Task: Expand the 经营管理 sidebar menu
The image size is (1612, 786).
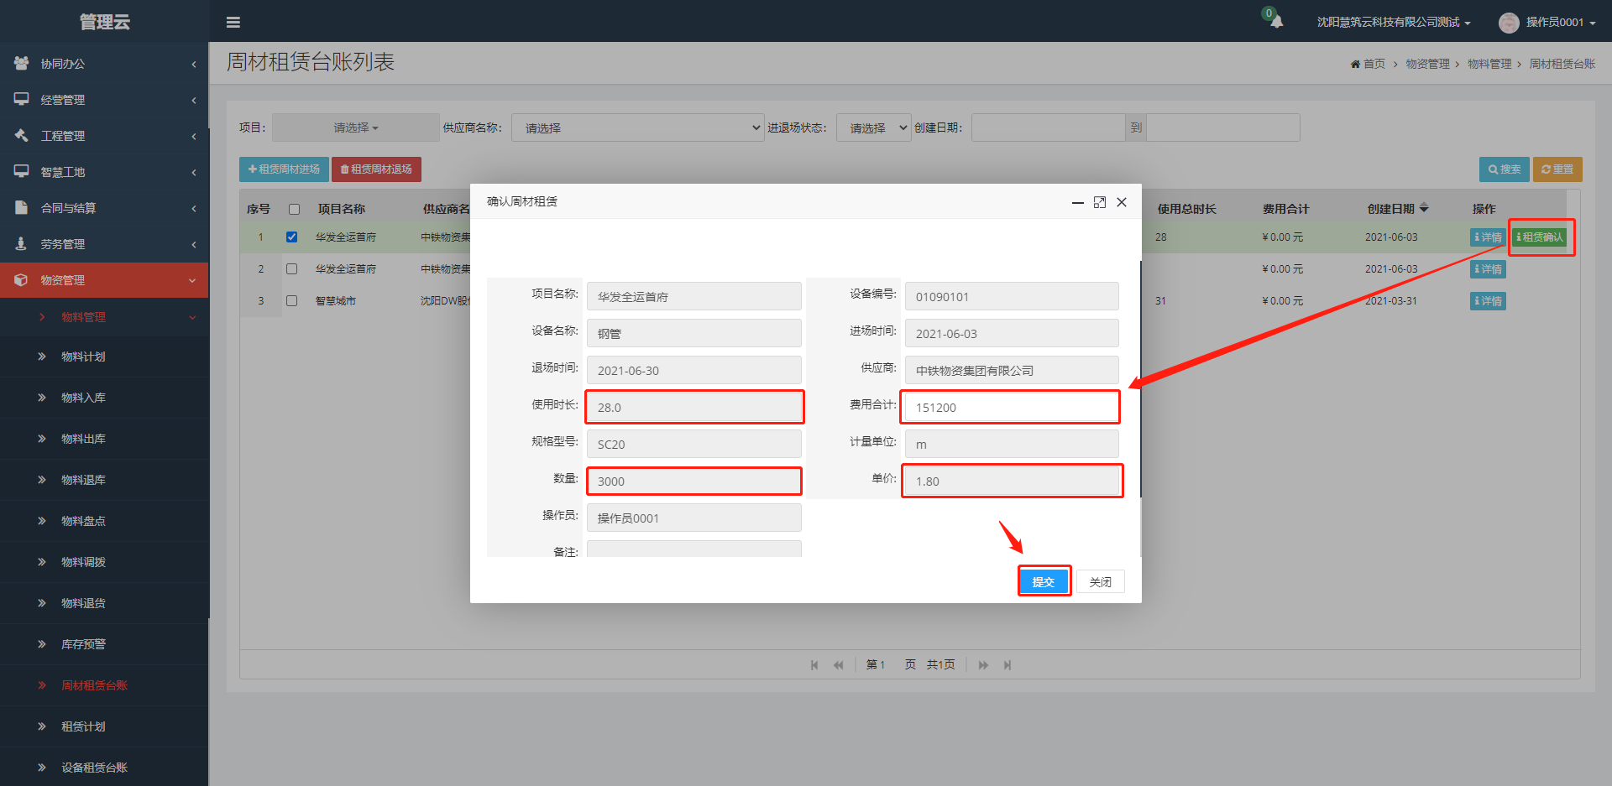Action: point(104,99)
